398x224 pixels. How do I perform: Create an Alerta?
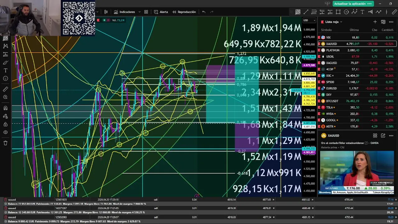pyautogui.click(x=161, y=12)
